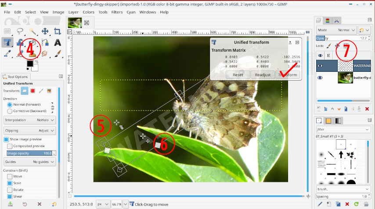Select the Move tool
Screen dimensions: 375x209
pos(45,31)
